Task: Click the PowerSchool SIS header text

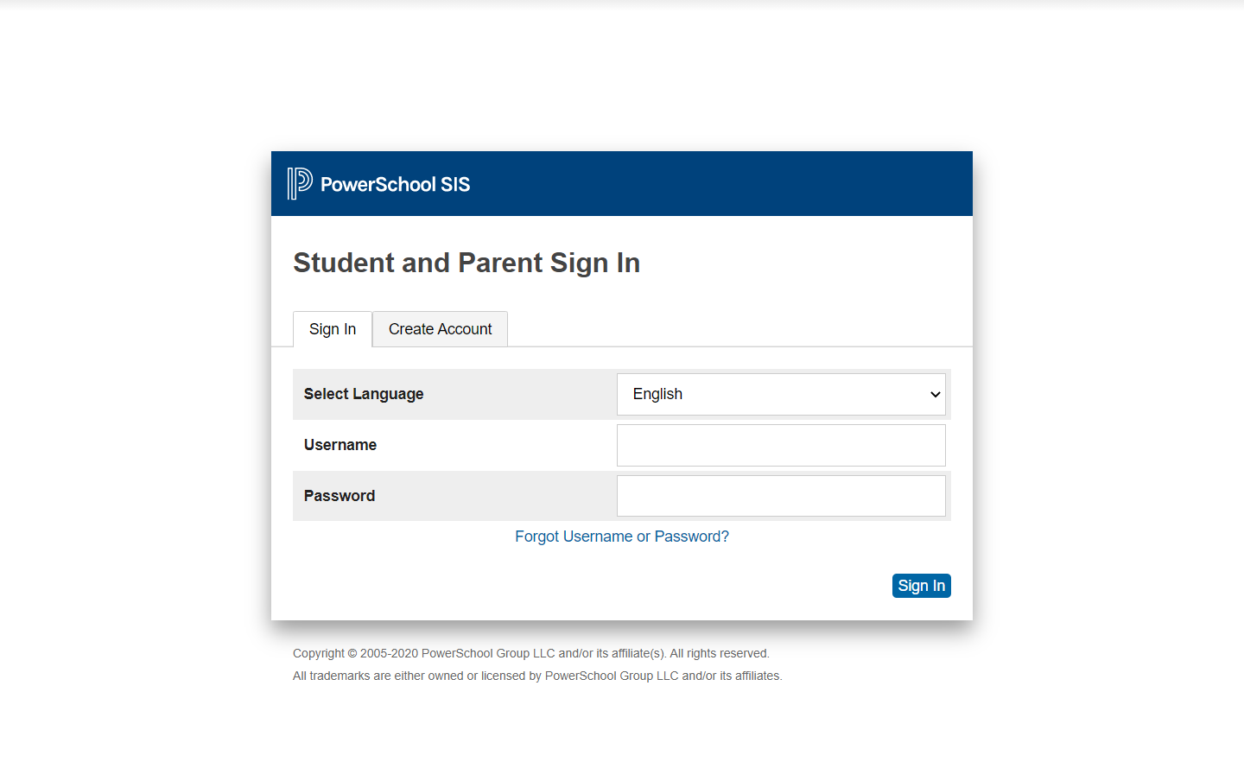Action: tap(395, 184)
